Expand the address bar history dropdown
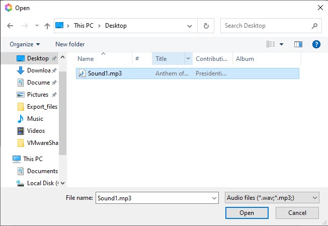328x226 pixels. (190, 26)
